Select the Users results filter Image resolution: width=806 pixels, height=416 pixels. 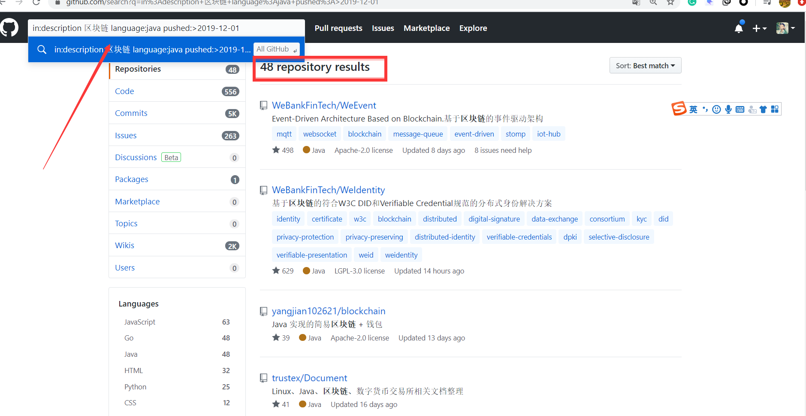[177, 267]
